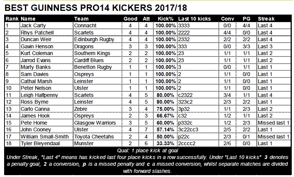The image size is (294, 177).
Task: Click the Southern Kings team cell
Action: click(98, 53)
